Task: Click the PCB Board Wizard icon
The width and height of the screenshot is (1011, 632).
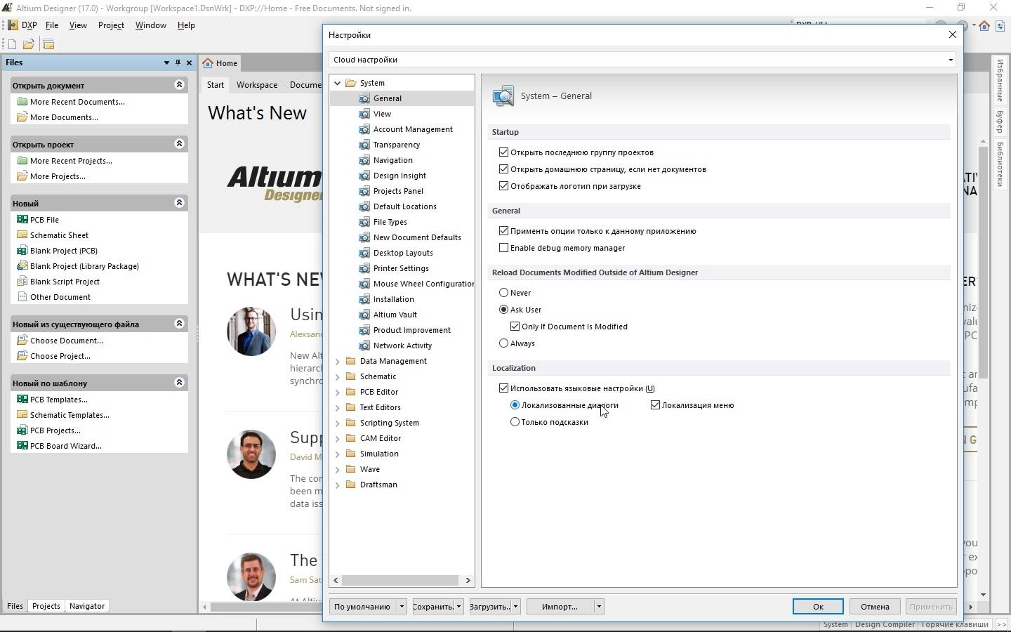Action: click(x=22, y=446)
